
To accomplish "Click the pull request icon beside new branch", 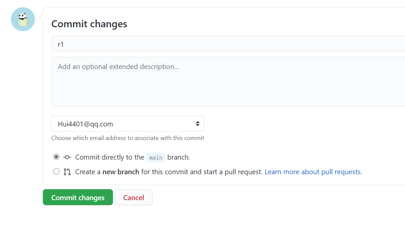I will pos(67,172).
